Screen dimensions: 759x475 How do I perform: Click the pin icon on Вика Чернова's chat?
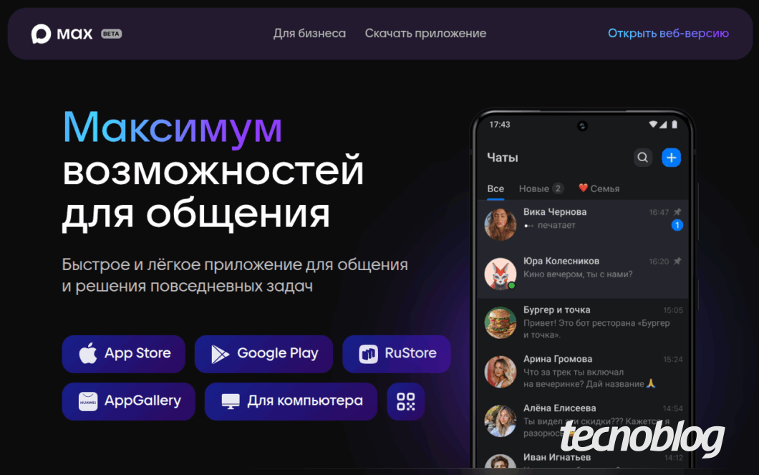(x=677, y=211)
